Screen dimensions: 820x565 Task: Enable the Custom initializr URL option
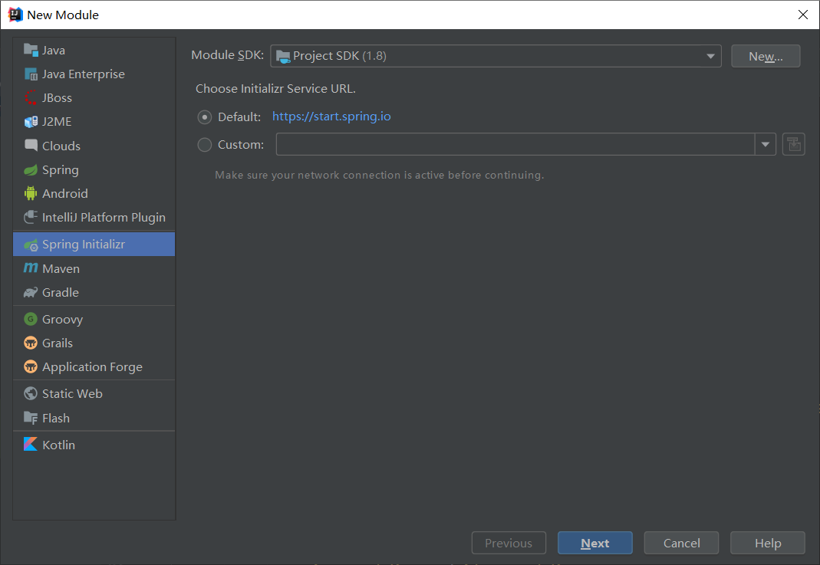204,144
